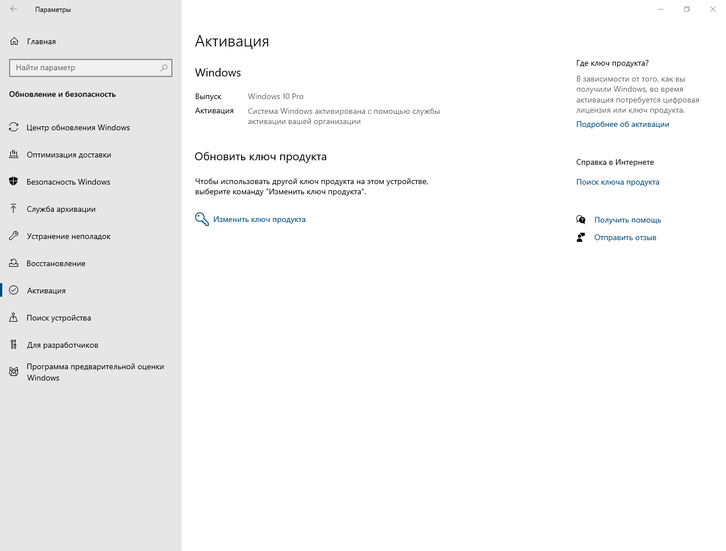This screenshot has height=551, width=726.
Task: Open Устранение неполадок page
Action: 91,236
